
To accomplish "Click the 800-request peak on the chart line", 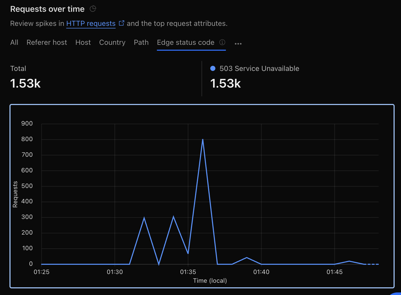I will click(203, 140).
